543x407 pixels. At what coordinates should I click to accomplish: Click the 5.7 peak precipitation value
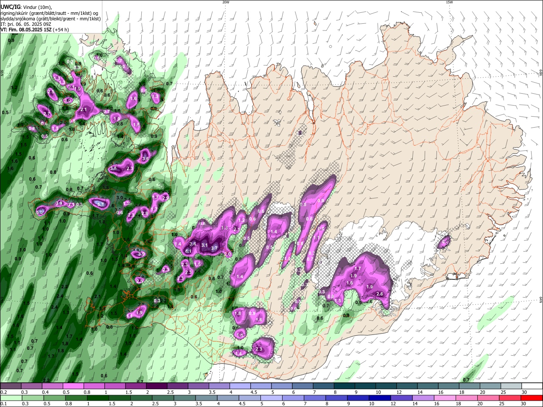click(x=101, y=204)
